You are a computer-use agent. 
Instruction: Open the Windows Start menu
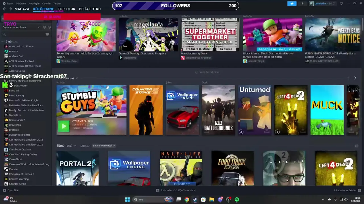pos(127,199)
